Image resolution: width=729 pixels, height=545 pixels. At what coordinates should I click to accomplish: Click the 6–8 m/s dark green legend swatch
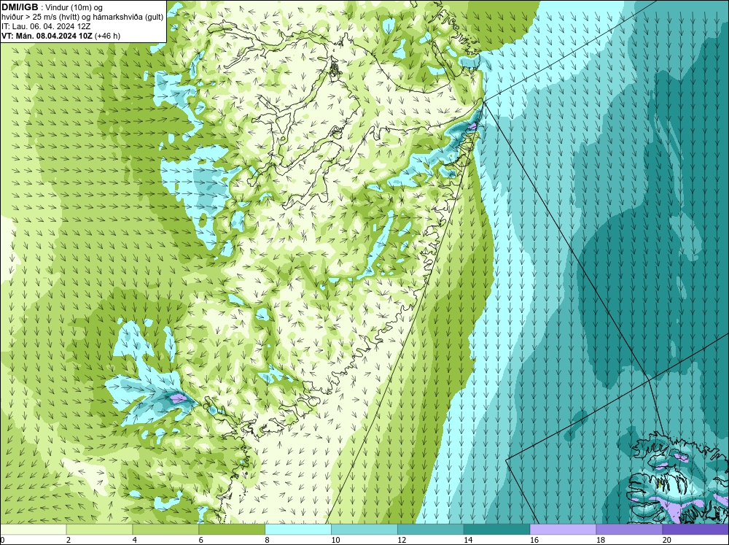[232, 530]
